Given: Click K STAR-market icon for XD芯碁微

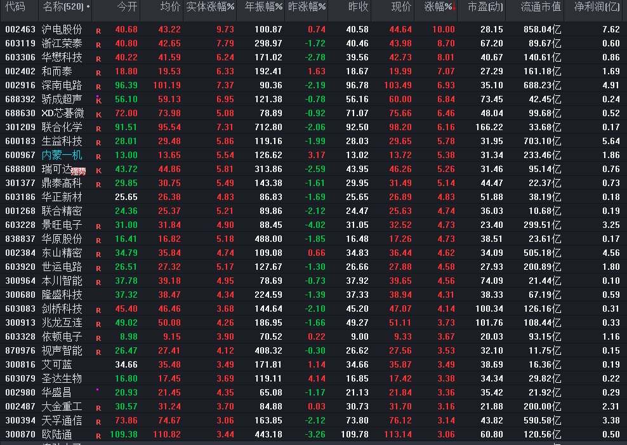Looking at the screenshot, I should pos(98,115).
